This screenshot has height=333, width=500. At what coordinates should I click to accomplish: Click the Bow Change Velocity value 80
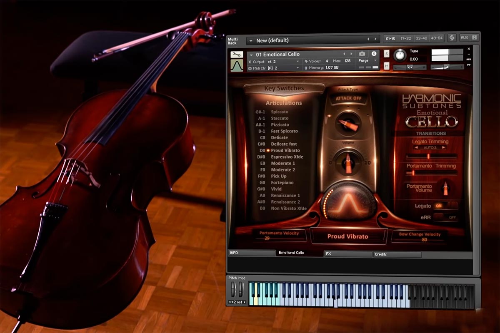click(424, 240)
